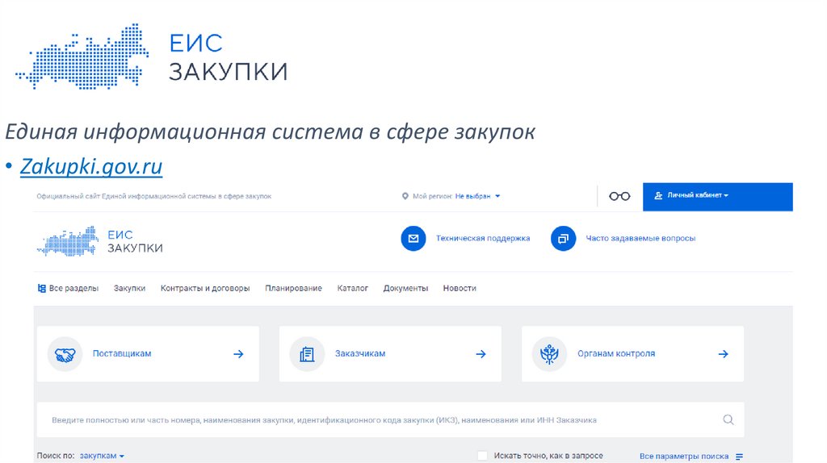Click the magnifier search icon
827x463 pixels.
point(728,419)
